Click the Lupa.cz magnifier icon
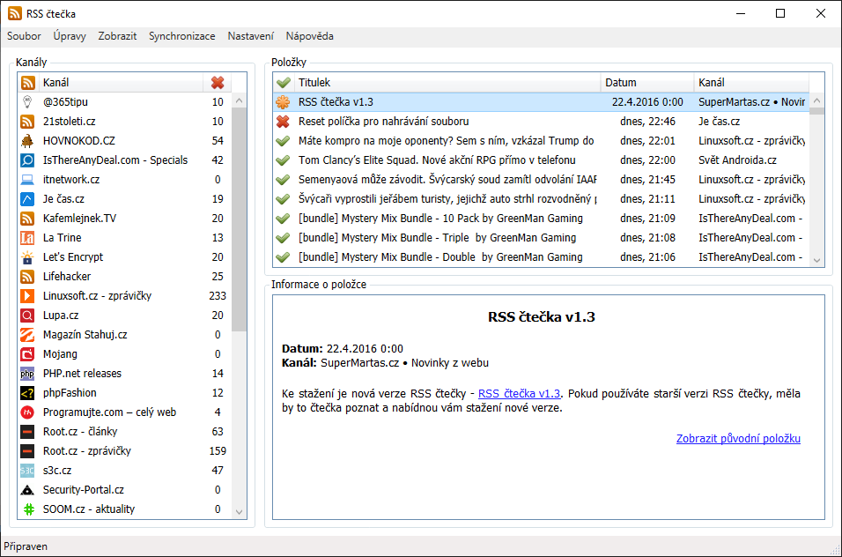Image resolution: width=842 pixels, height=557 pixels. tap(27, 316)
